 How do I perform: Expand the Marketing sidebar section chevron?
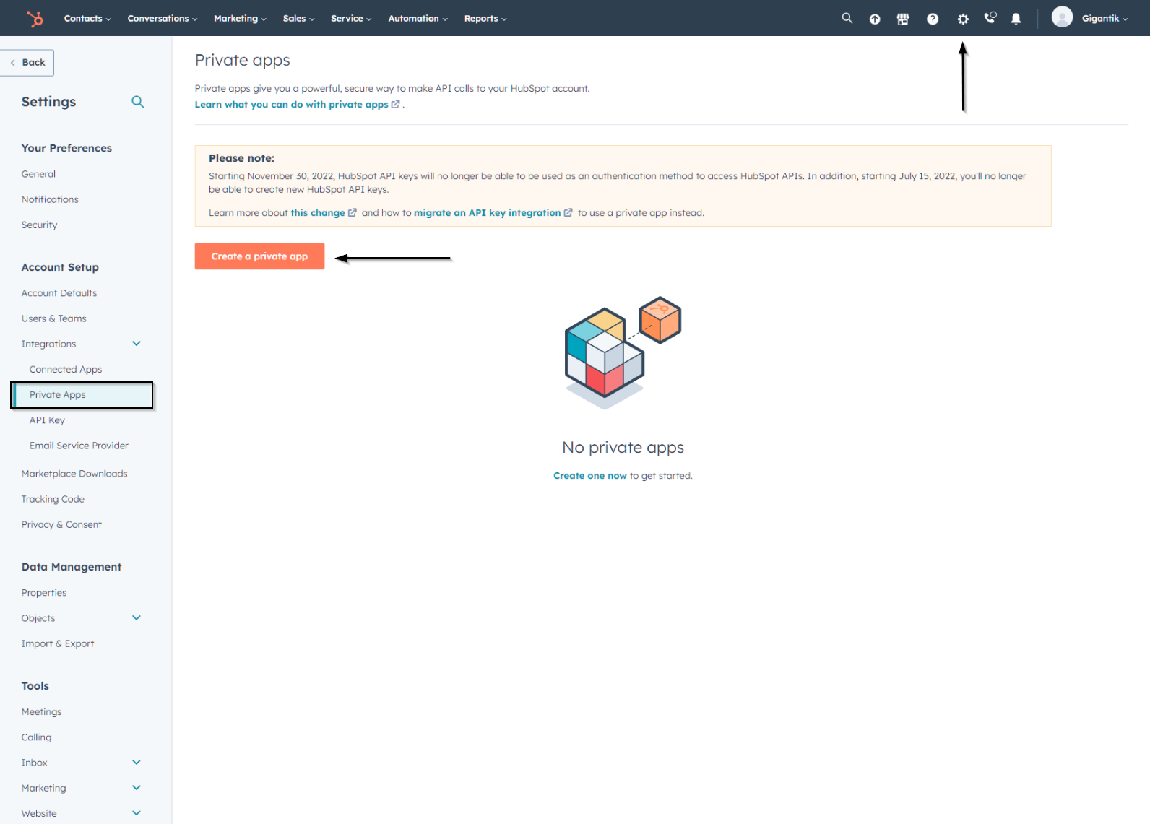137,788
